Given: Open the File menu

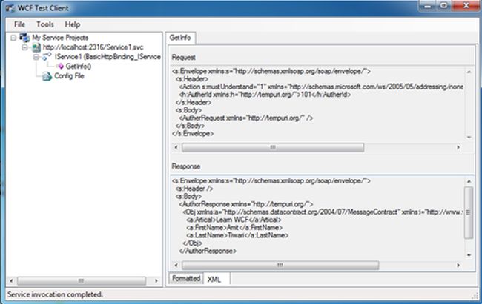Looking at the screenshot, I should point(20,24).
